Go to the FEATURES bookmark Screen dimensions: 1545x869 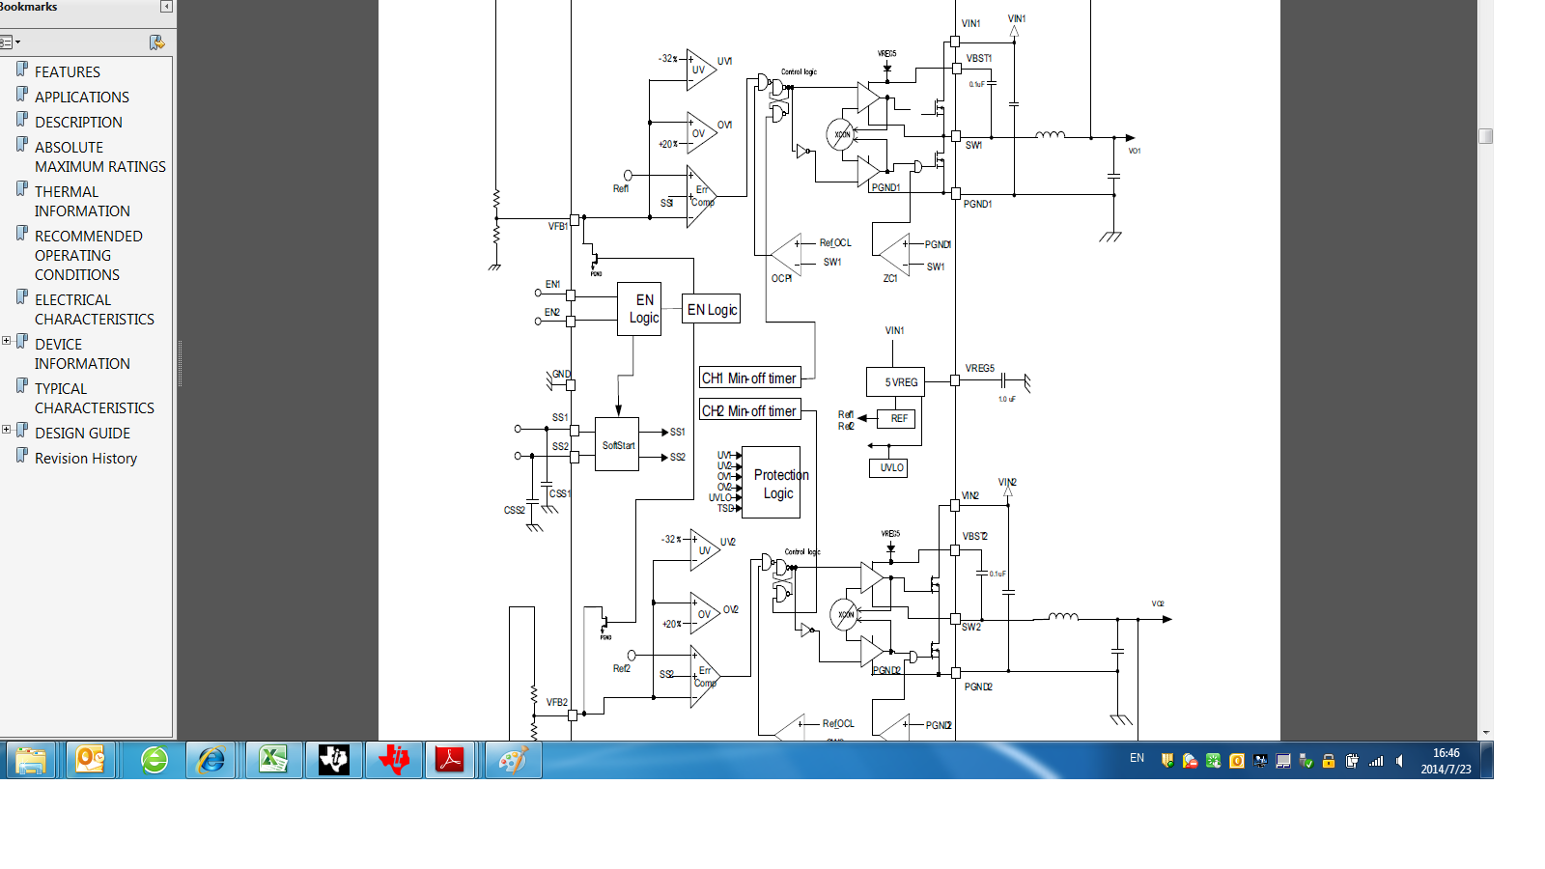[67, 72]
